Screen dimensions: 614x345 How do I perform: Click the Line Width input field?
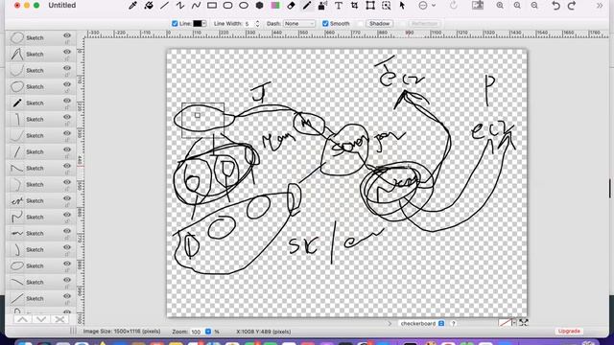click(x=249, y=24)
